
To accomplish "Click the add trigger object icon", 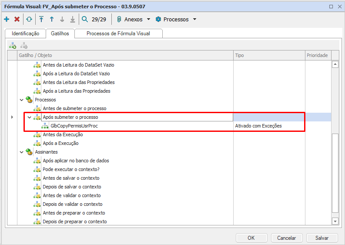I will pos(13,46).
